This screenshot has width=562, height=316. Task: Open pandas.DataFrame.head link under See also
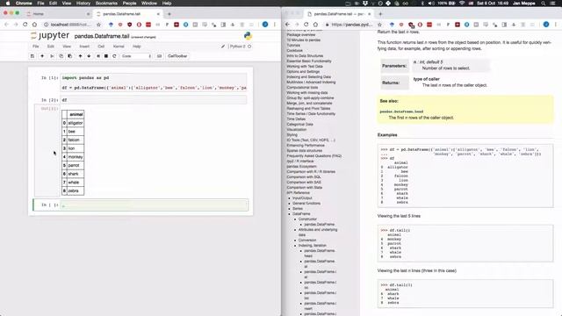pos(401,111)
